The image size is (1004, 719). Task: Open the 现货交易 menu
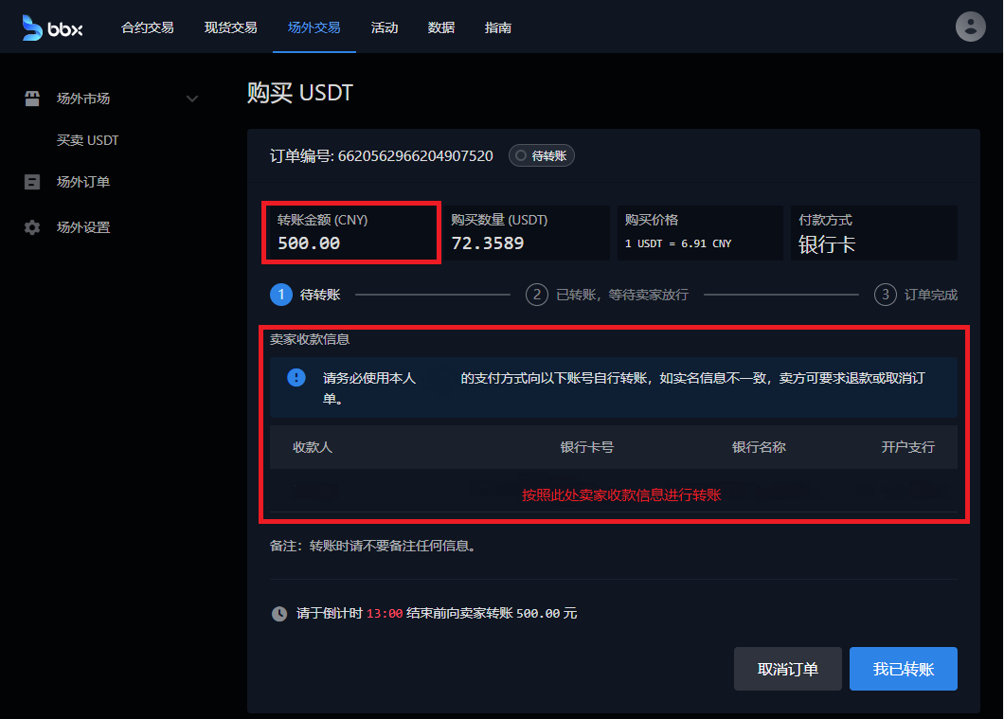(x=230, y=27)
